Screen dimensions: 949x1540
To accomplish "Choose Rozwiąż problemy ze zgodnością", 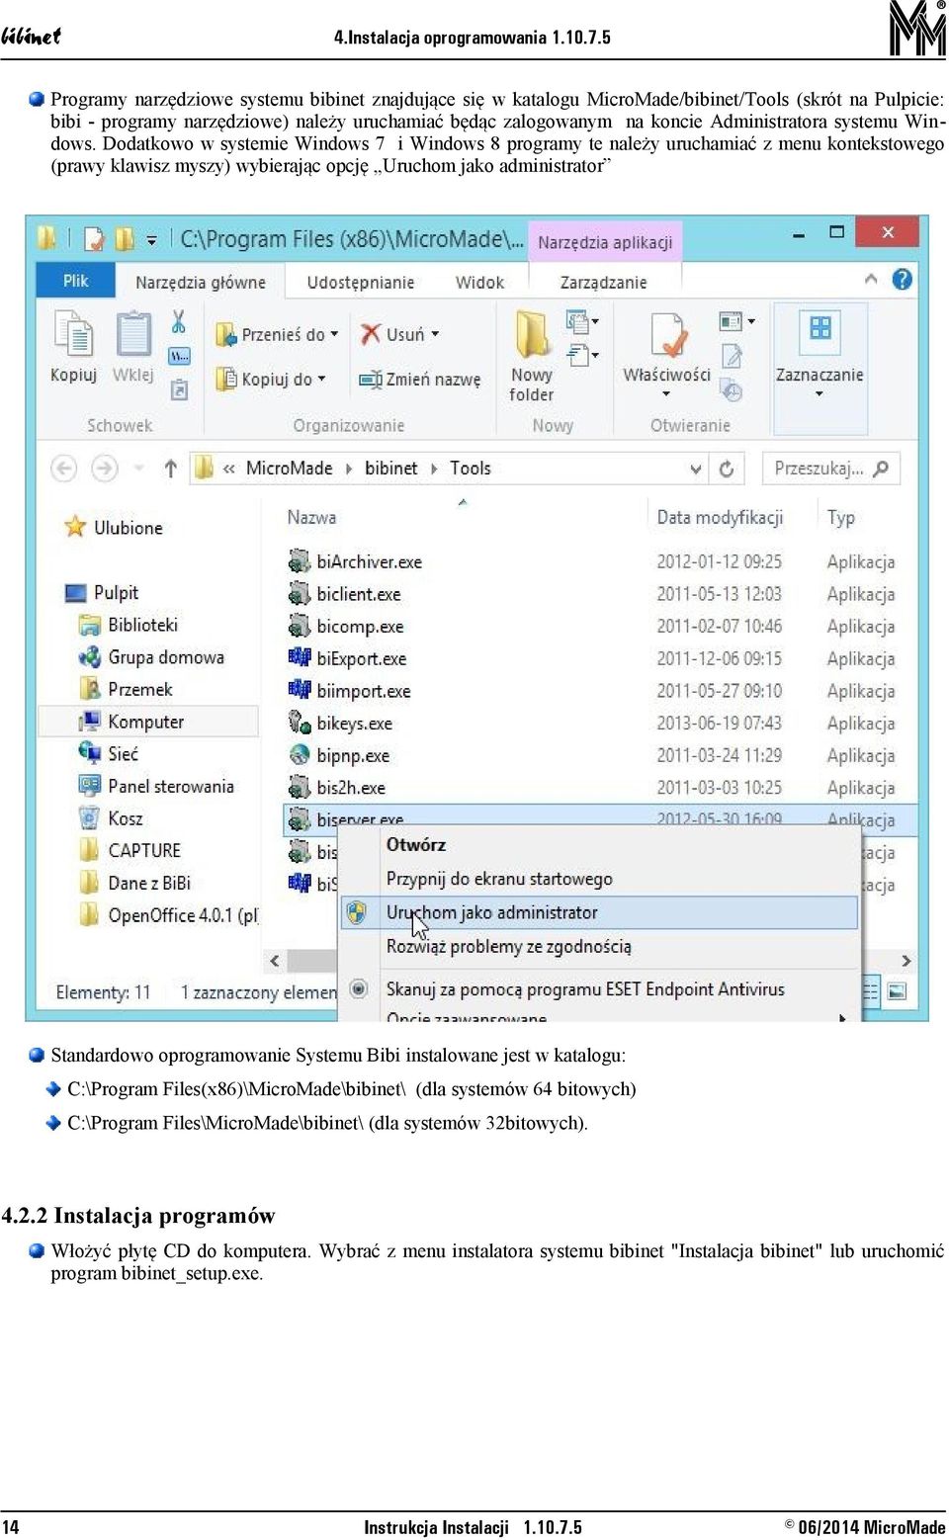I will pyautogui.click(x=508, y=946).
